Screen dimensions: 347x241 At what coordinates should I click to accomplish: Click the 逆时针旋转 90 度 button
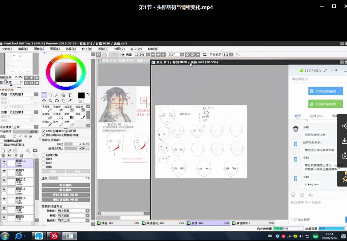click(x=66, y=195)
